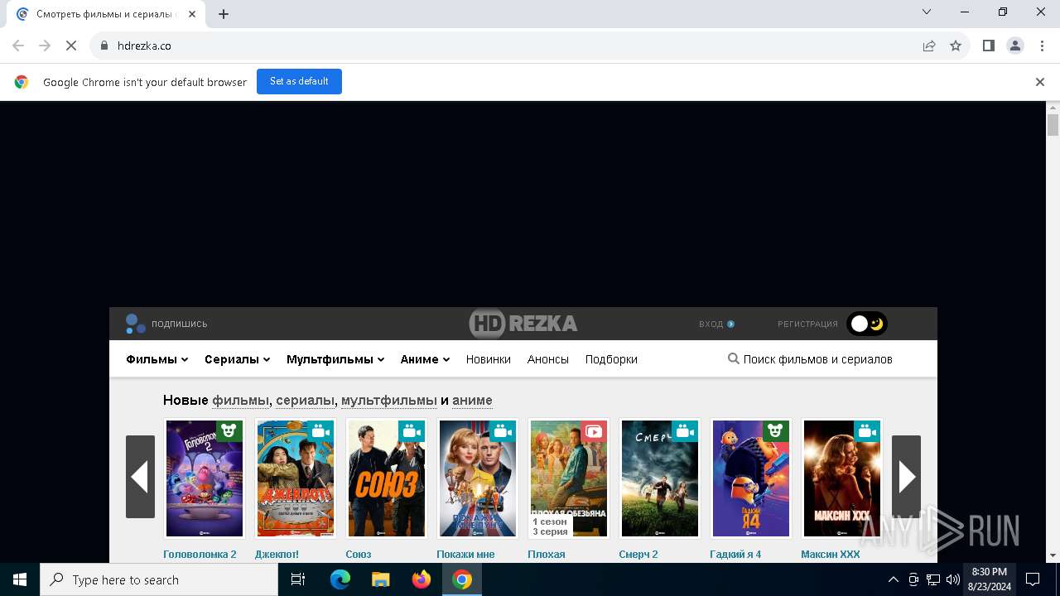The width and height of the screenshot is (1060, 596).
Task: Open the Гадкий я 4 poster
Action: click(751, 478)
